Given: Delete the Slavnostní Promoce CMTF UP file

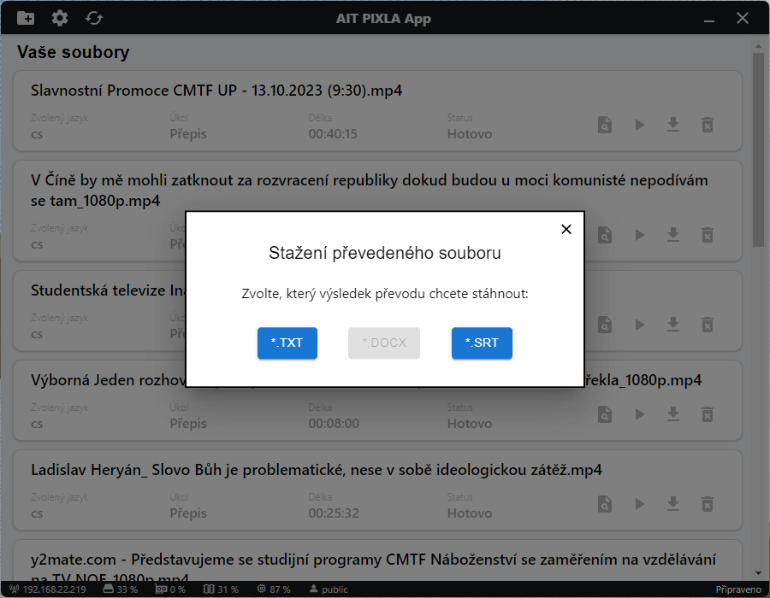Looking at the screenshot, I should [708, 125].
